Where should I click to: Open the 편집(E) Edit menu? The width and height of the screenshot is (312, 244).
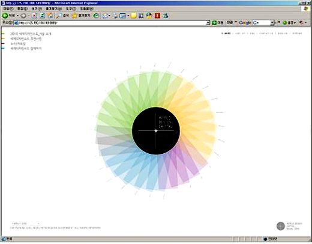(22, 8)
